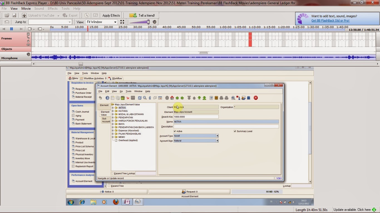Expand the HUTANG tree node

[x=113, y=111]
